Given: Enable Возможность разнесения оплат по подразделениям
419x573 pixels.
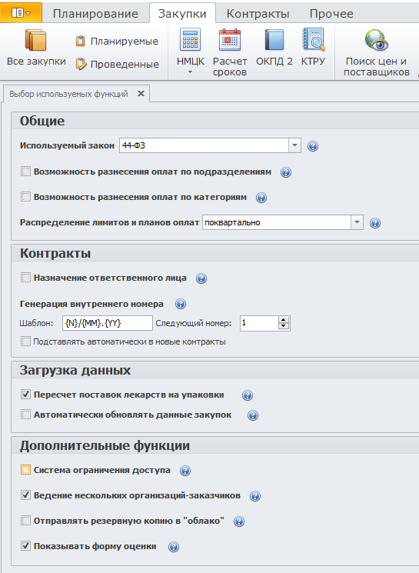Looking at the screenshot, I should tap(25, 172).
